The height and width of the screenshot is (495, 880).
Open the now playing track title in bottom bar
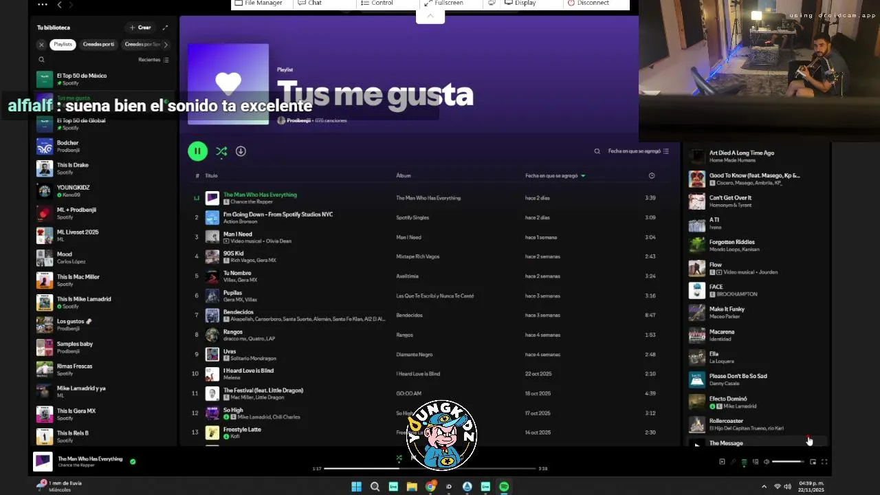[x=90, y=459]
